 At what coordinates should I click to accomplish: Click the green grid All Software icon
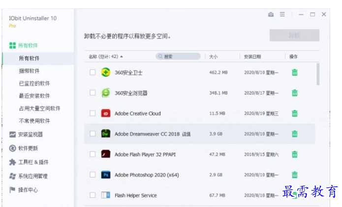[x=12, y=46]
